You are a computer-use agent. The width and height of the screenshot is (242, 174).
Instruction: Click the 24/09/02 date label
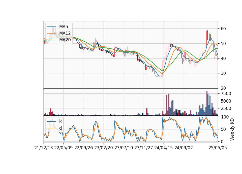(x=184, y=148)
